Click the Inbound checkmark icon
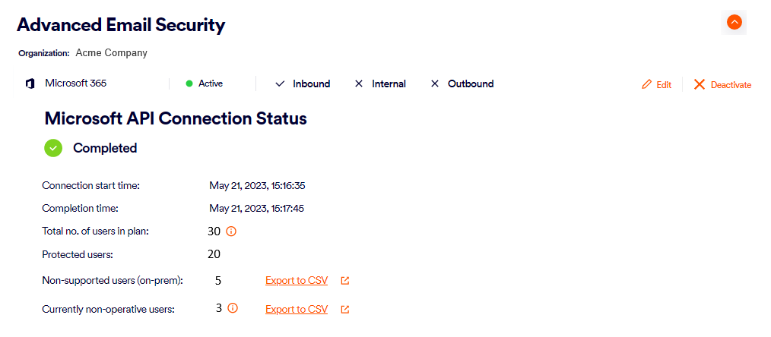Image resolution: width=771 pixels, height=337 pixels. tap(280, 83)
